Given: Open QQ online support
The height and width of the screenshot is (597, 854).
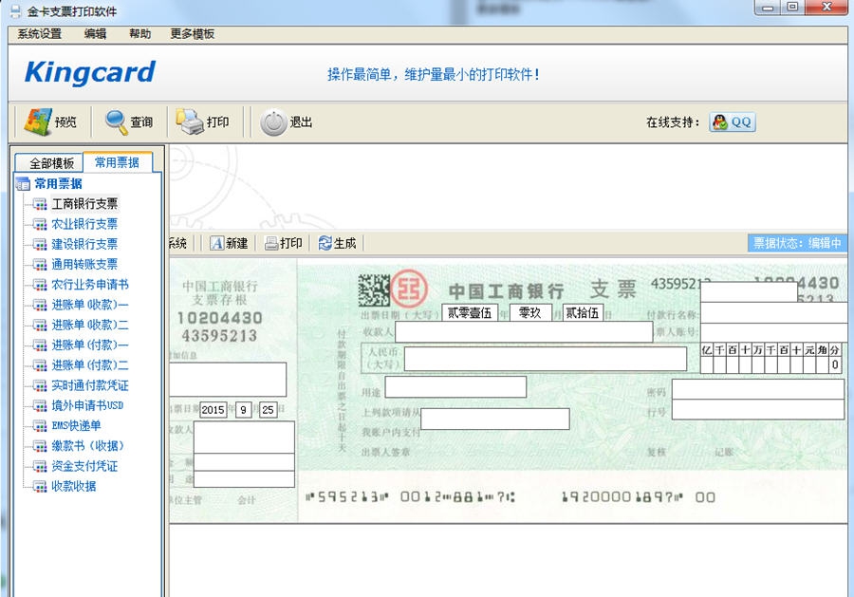Looking at the screenshot, I should [x=731, y=121].
